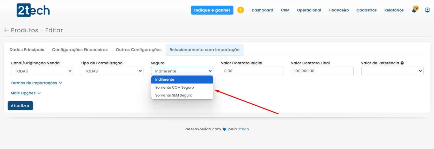Open the Outras Configurações tab
Image resolution: width=434 pixels, height=149 pixels.
[x=139, y=50]
